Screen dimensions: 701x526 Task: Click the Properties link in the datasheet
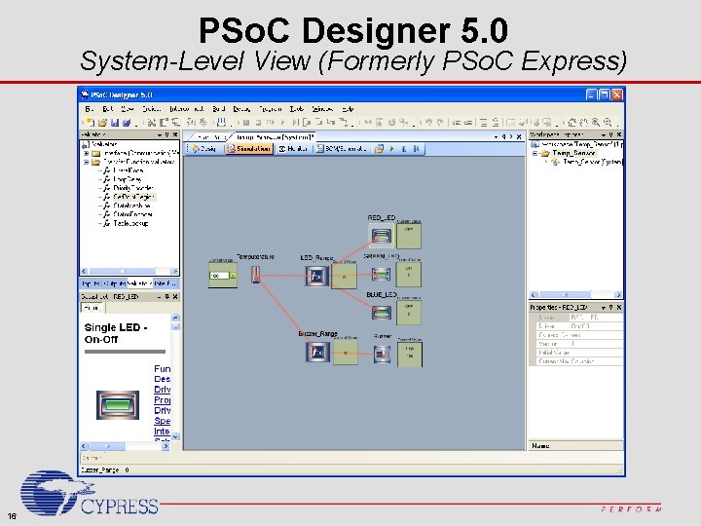click(x=162, y=400)
